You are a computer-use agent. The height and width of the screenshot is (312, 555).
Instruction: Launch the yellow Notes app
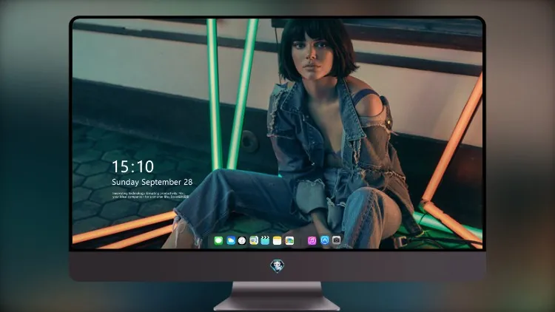(277, 240)
